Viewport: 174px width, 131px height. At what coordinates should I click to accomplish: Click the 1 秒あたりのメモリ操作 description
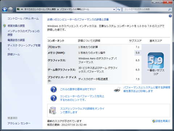tap(92, 53)
